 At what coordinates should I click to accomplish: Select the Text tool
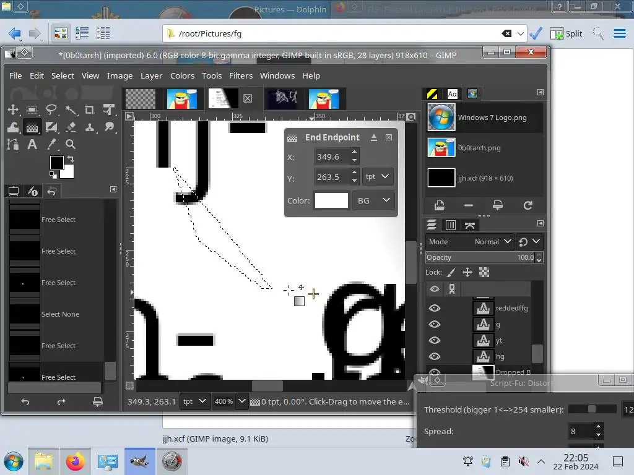tap(32, 144)
